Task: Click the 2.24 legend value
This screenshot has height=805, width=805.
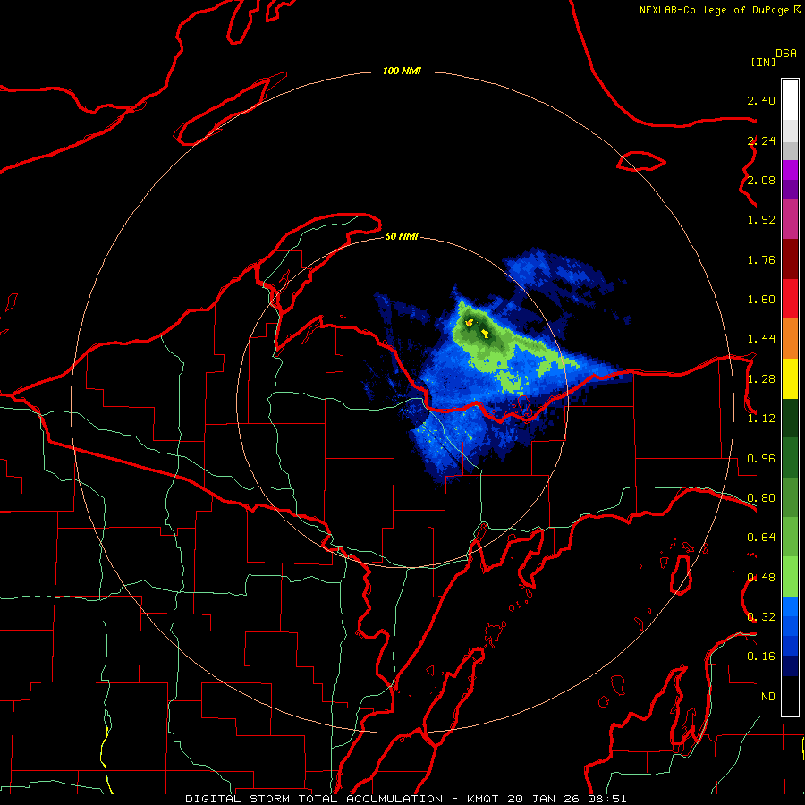Action: (x=761, y=140)
